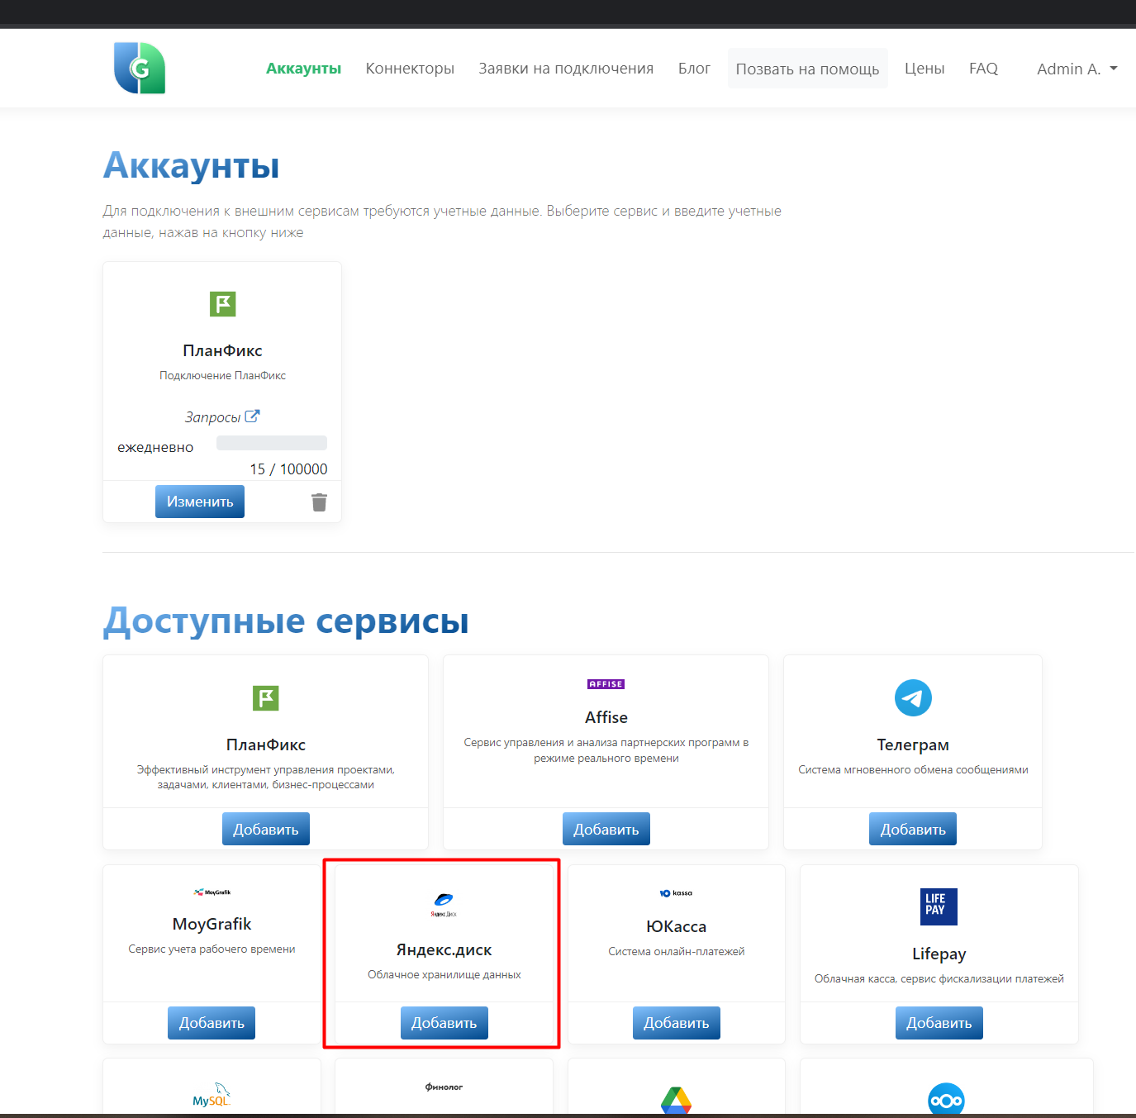Viewport: 1136px width, 1118px height.
Task: Click the ПланФикс title in available services
Action: pos(265,745)
